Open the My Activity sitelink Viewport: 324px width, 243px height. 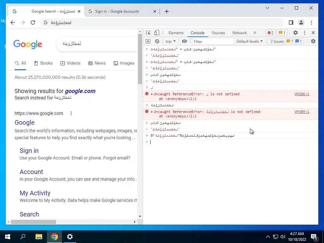point(35,193)
